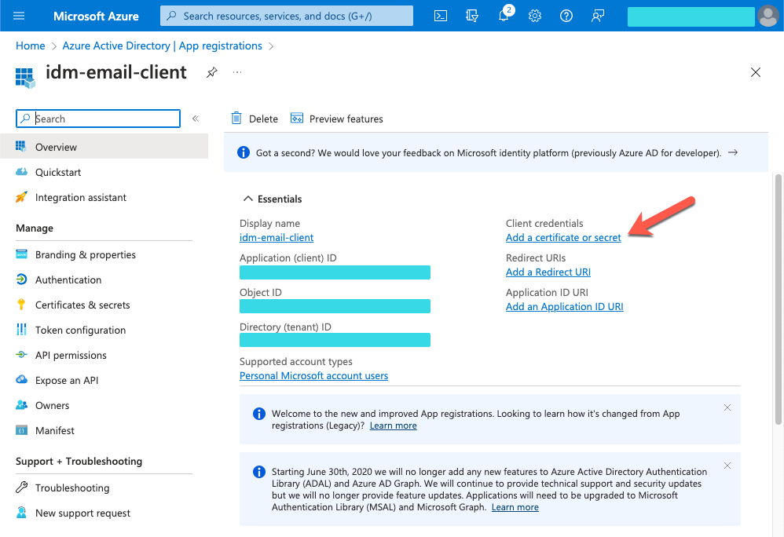Viewport: 784px width, 537px height.
Task: Open more options beside the app name
Action: pyautogui.click(x=237, y=72)
